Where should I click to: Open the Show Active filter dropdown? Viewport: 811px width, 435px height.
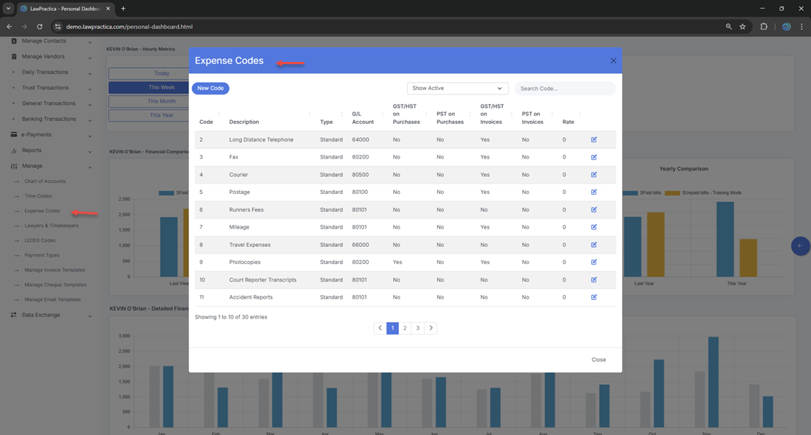(457, 88)
